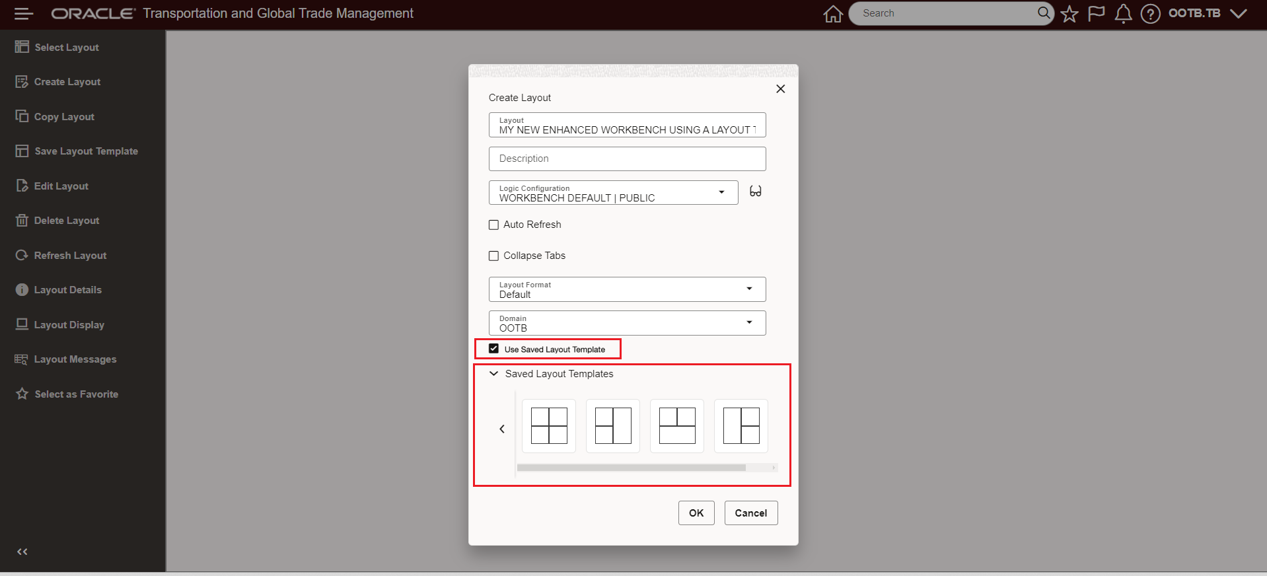
Task: Confirm with the OK button
Action: pyautogui.click(x=696, y=513)
